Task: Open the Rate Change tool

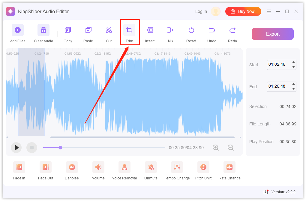Action: tap(229, 167)
